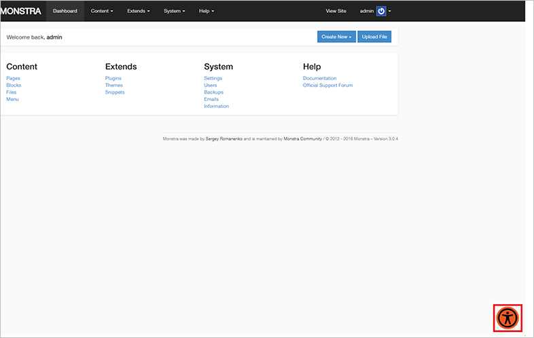Open the Snippets link
This screenshot has height=338, width=534.
(x=115, y=92)
